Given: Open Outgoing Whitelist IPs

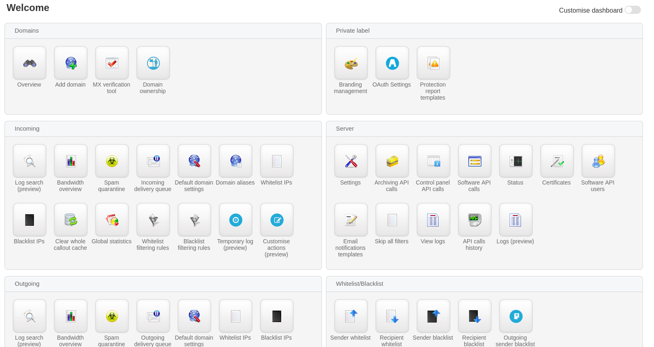Looking at the screenshot, I should (235, 316).
